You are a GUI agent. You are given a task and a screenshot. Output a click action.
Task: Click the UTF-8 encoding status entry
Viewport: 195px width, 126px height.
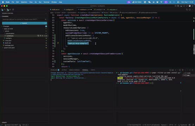171,125
